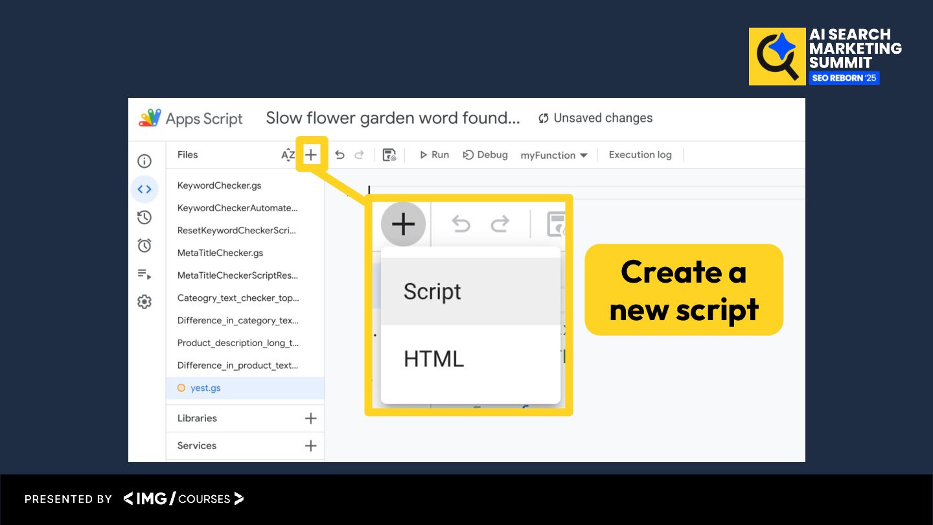Screen dimensions: 933x525
Task: Run the selected function
Action: click(x=434, y=155)
